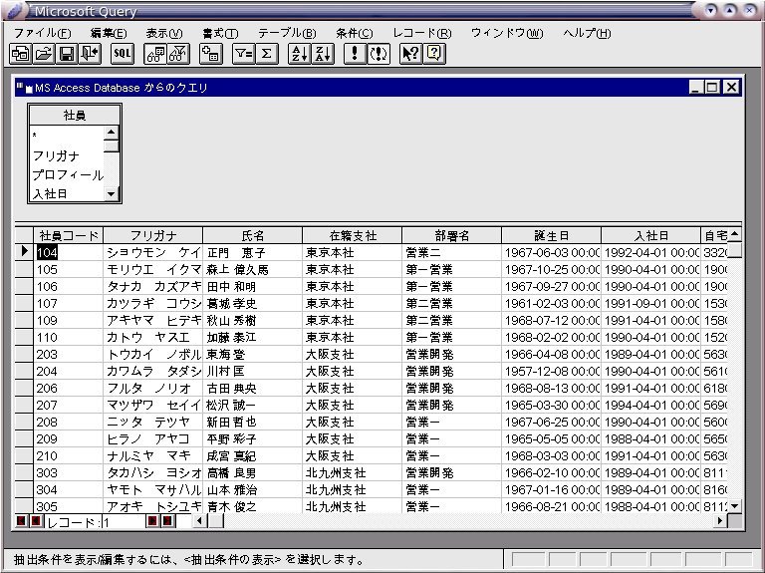Click the context Help pointer icon
Screen dimensions: 765x573
(x=410, y=54)
